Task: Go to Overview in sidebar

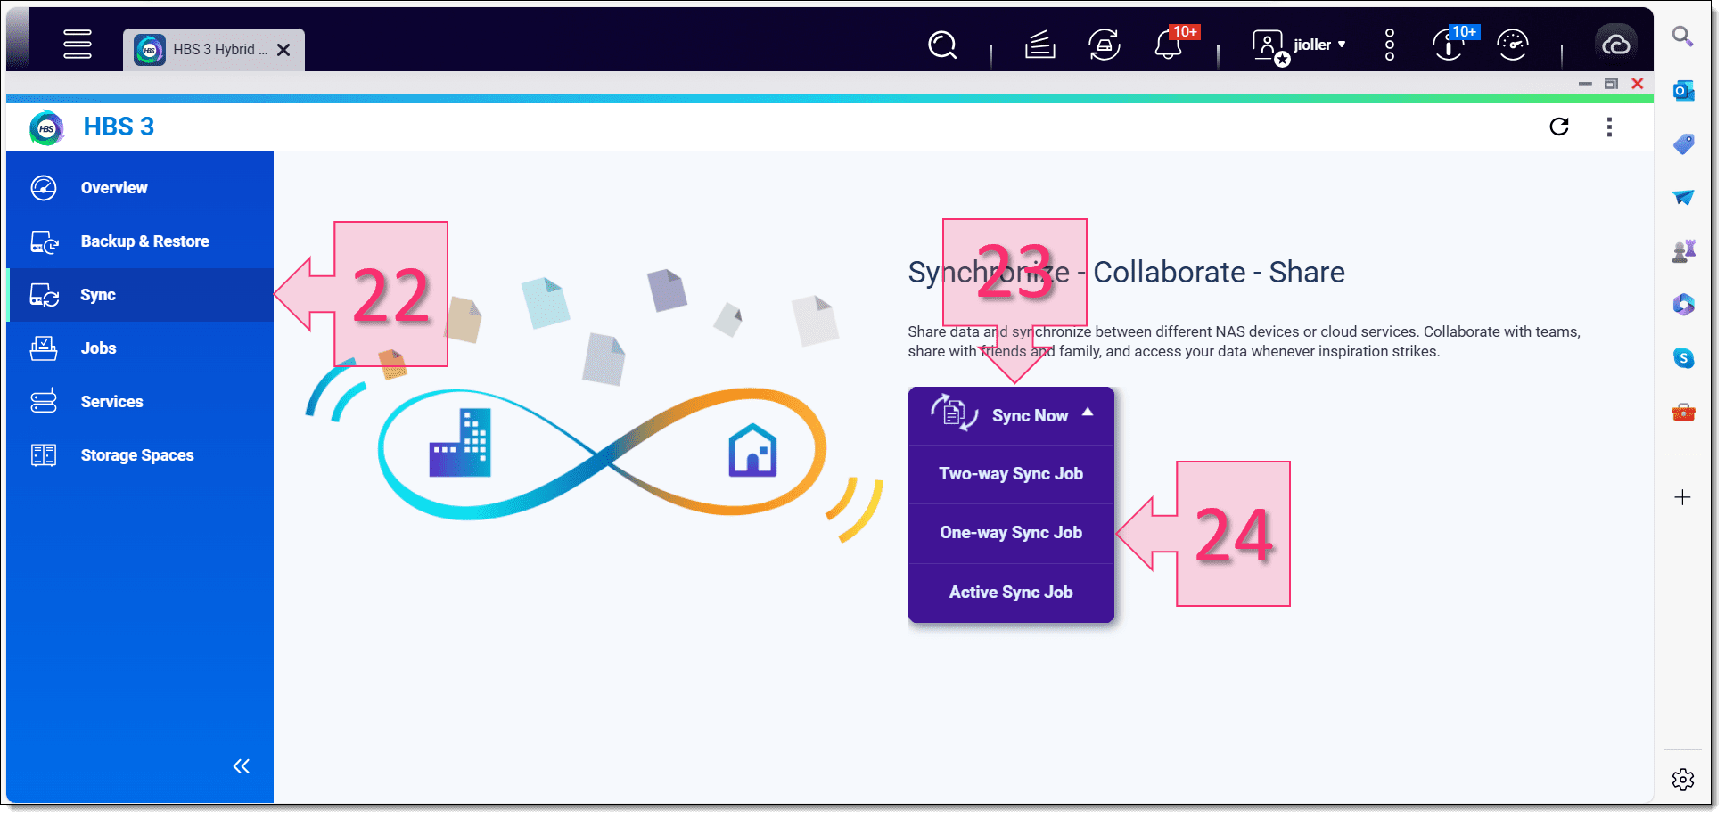Action: click(140, 188)
